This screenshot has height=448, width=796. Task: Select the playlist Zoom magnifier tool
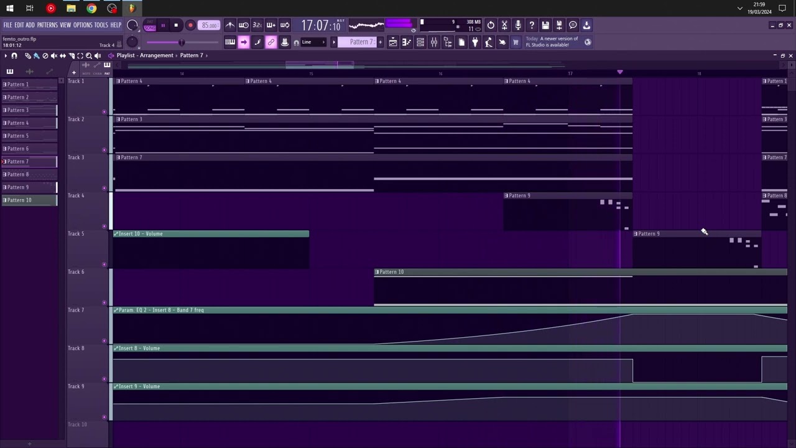coord(89,55)
